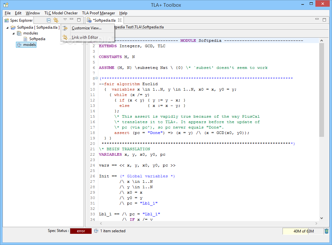Click the Softpedia spec folder icon

(13, 27)
